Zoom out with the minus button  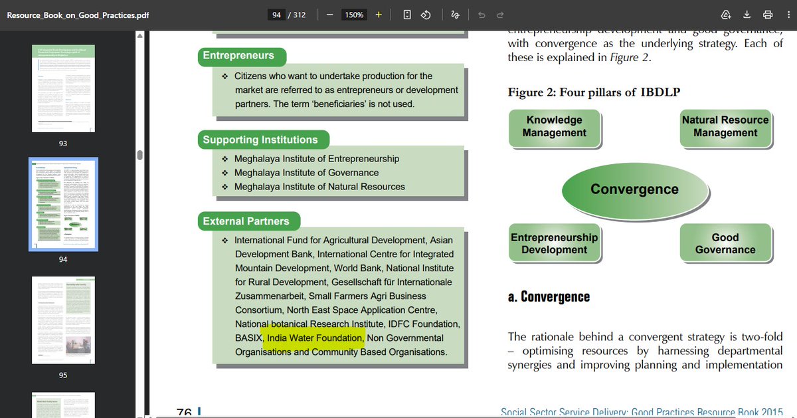point(329,15)
